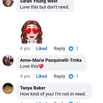Screen dimensions: 103x103
Task: Click the name Anne-Marie Pasquinelli-Trnka
Action: point(51,60)
